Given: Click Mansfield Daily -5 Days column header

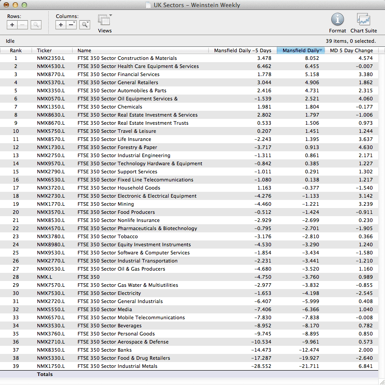Looking at the screenshot, I should click(x=243, y=50).
